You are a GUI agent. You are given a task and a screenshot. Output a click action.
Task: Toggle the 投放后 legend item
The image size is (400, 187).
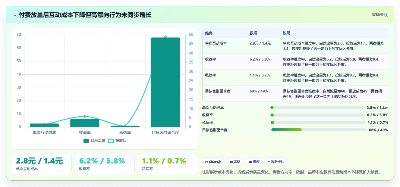coord(117,141)
